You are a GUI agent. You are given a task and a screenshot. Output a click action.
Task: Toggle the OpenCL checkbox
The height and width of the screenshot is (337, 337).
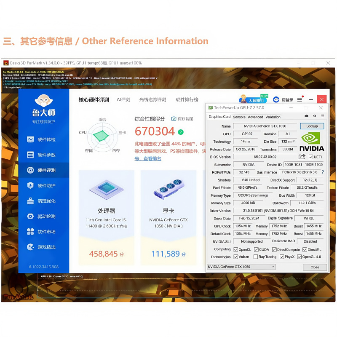236,249
